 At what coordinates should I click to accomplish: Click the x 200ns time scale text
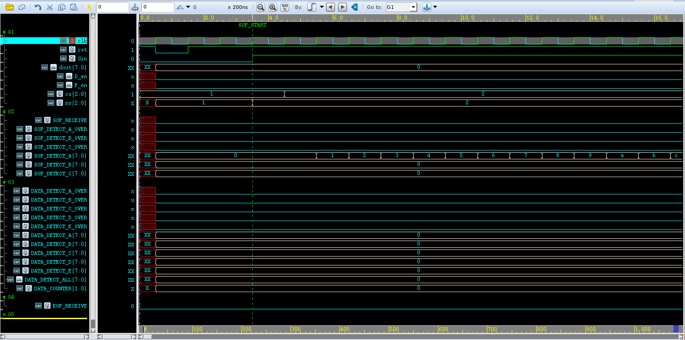(x=238, y=7)
